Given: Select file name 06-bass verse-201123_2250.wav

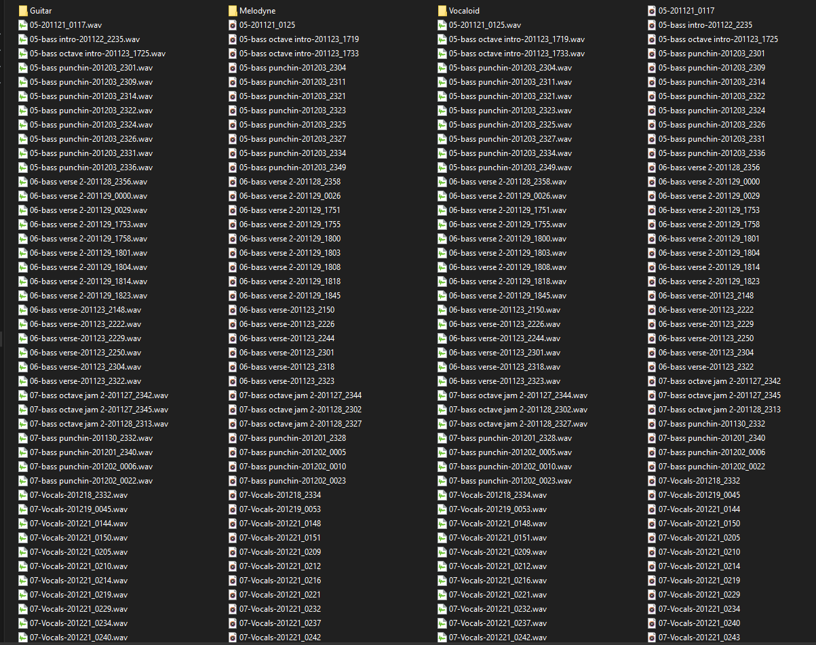Looking at the screenshot, I should tap(85, 353).
